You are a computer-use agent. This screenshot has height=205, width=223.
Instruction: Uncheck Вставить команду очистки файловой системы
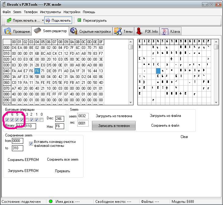tap(31, 143)
